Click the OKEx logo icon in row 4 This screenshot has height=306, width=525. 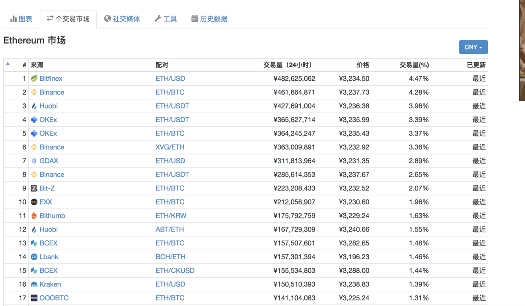[34, 120]
